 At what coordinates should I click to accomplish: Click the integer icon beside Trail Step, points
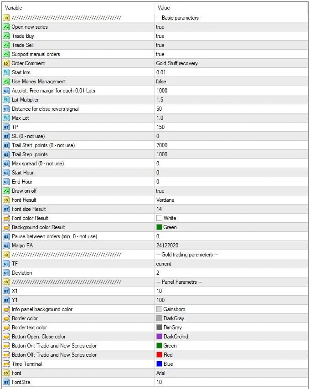pos(6,154)
